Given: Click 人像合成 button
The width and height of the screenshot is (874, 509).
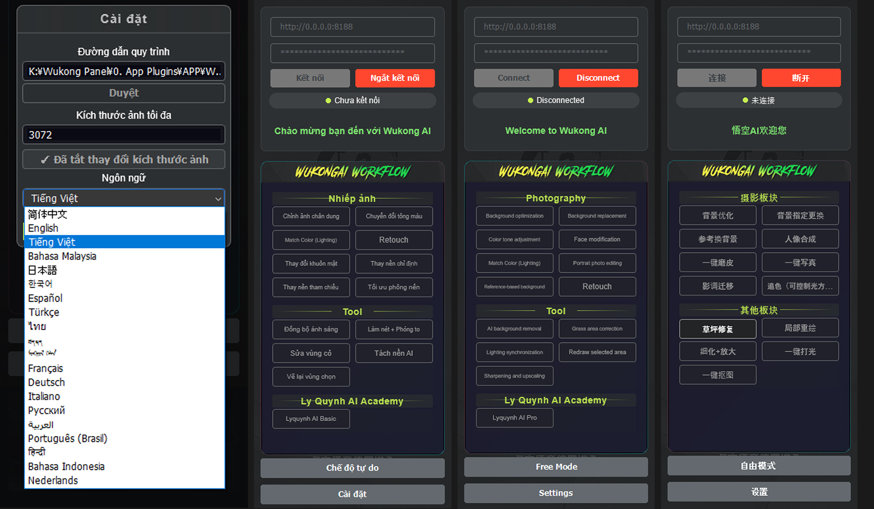Looking at the screenshot, I should click(800, 239).
